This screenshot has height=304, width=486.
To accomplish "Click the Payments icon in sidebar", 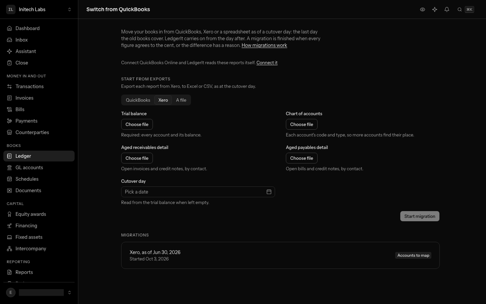I will tap(9, 121).
